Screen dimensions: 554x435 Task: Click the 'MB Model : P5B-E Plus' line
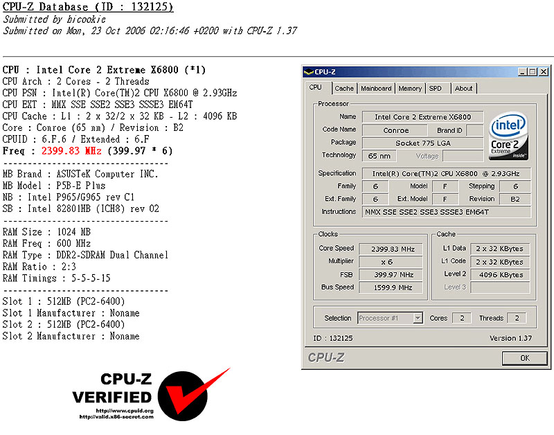[54, 186]
